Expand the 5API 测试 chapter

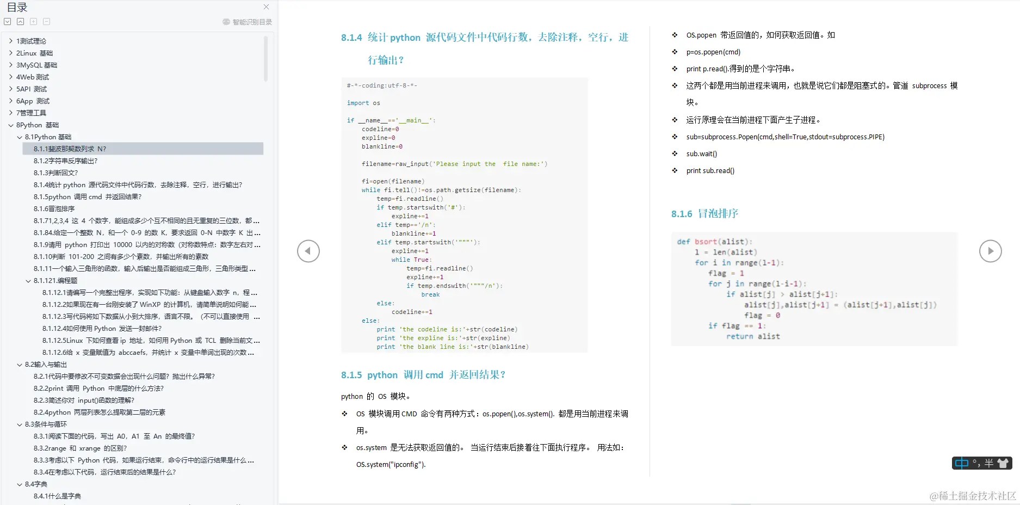[11, 89]
